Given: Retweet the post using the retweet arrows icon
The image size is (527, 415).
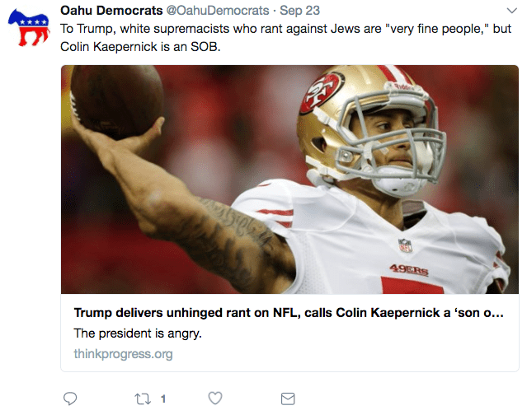Looking at the screenshot, I should click(141, 399).
